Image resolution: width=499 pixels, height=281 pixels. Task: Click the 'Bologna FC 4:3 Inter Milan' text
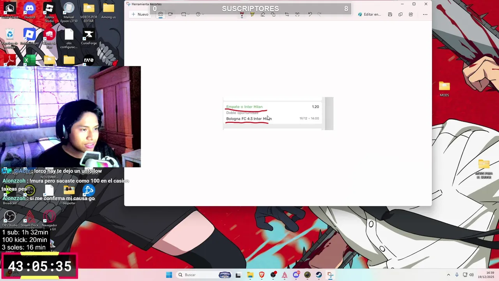click(x=249, y=119)
